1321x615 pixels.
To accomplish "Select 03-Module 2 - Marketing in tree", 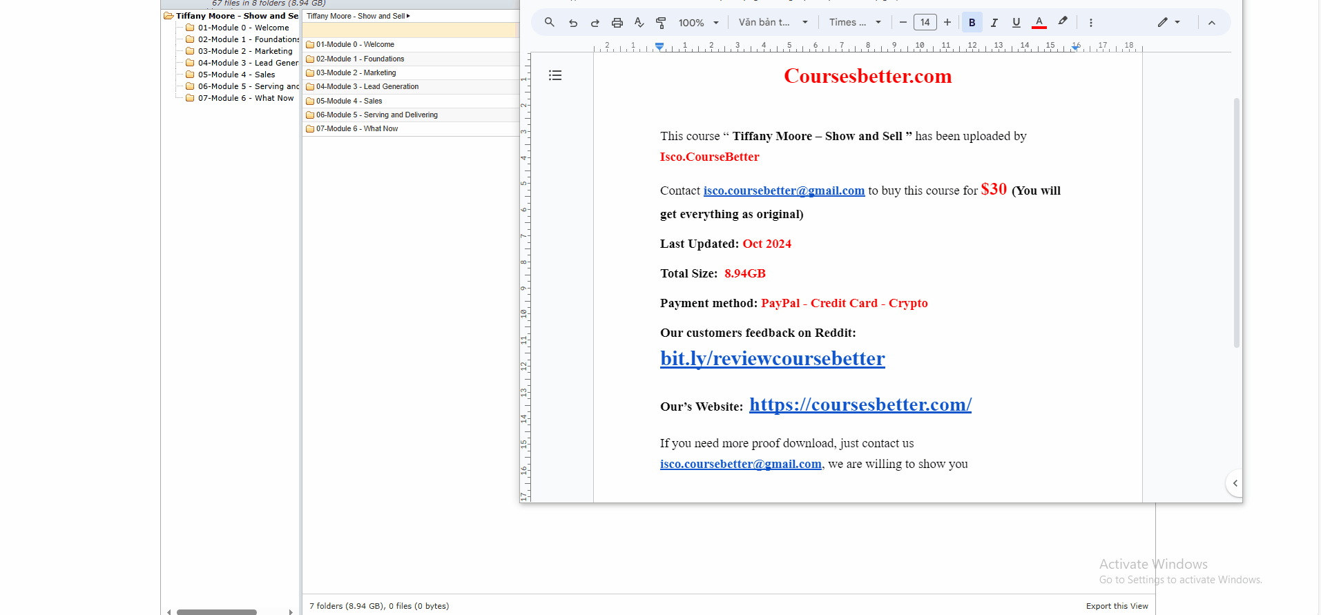I will (245, 51).
